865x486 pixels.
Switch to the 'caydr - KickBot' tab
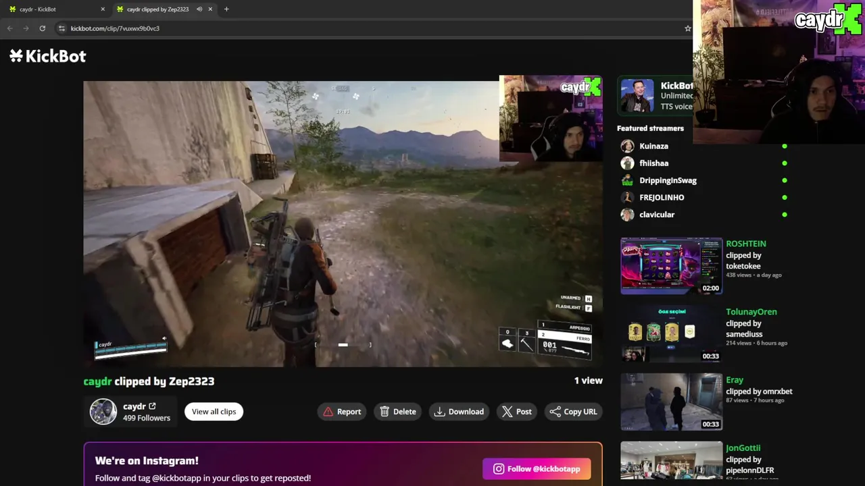click(x=55, y=9)
